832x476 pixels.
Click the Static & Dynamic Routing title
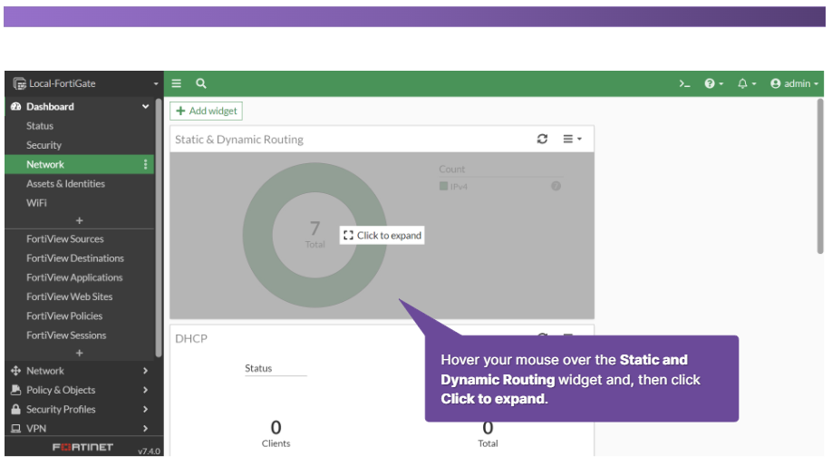tap(239, 140)
